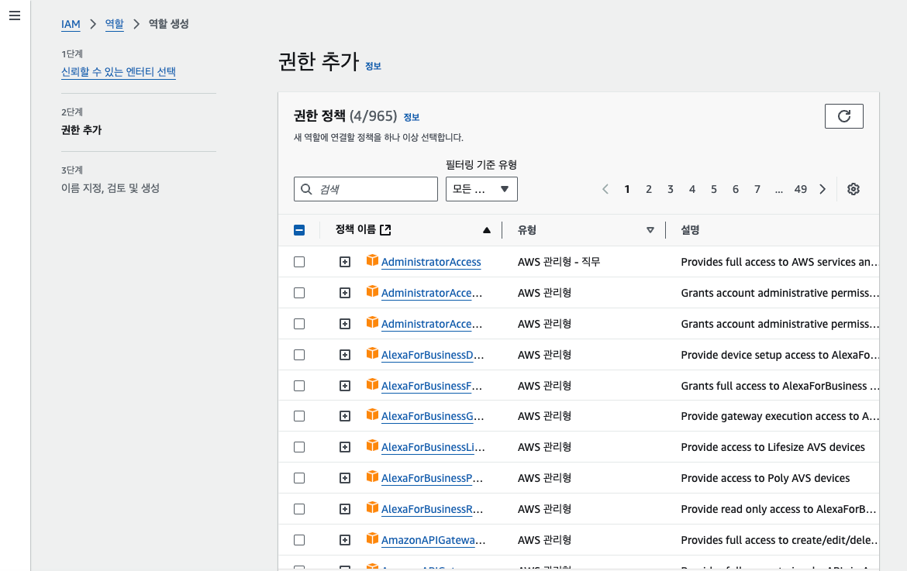Go to page 4 of policies
Viewport: 907px width, 571px height.
click(691, 189)
